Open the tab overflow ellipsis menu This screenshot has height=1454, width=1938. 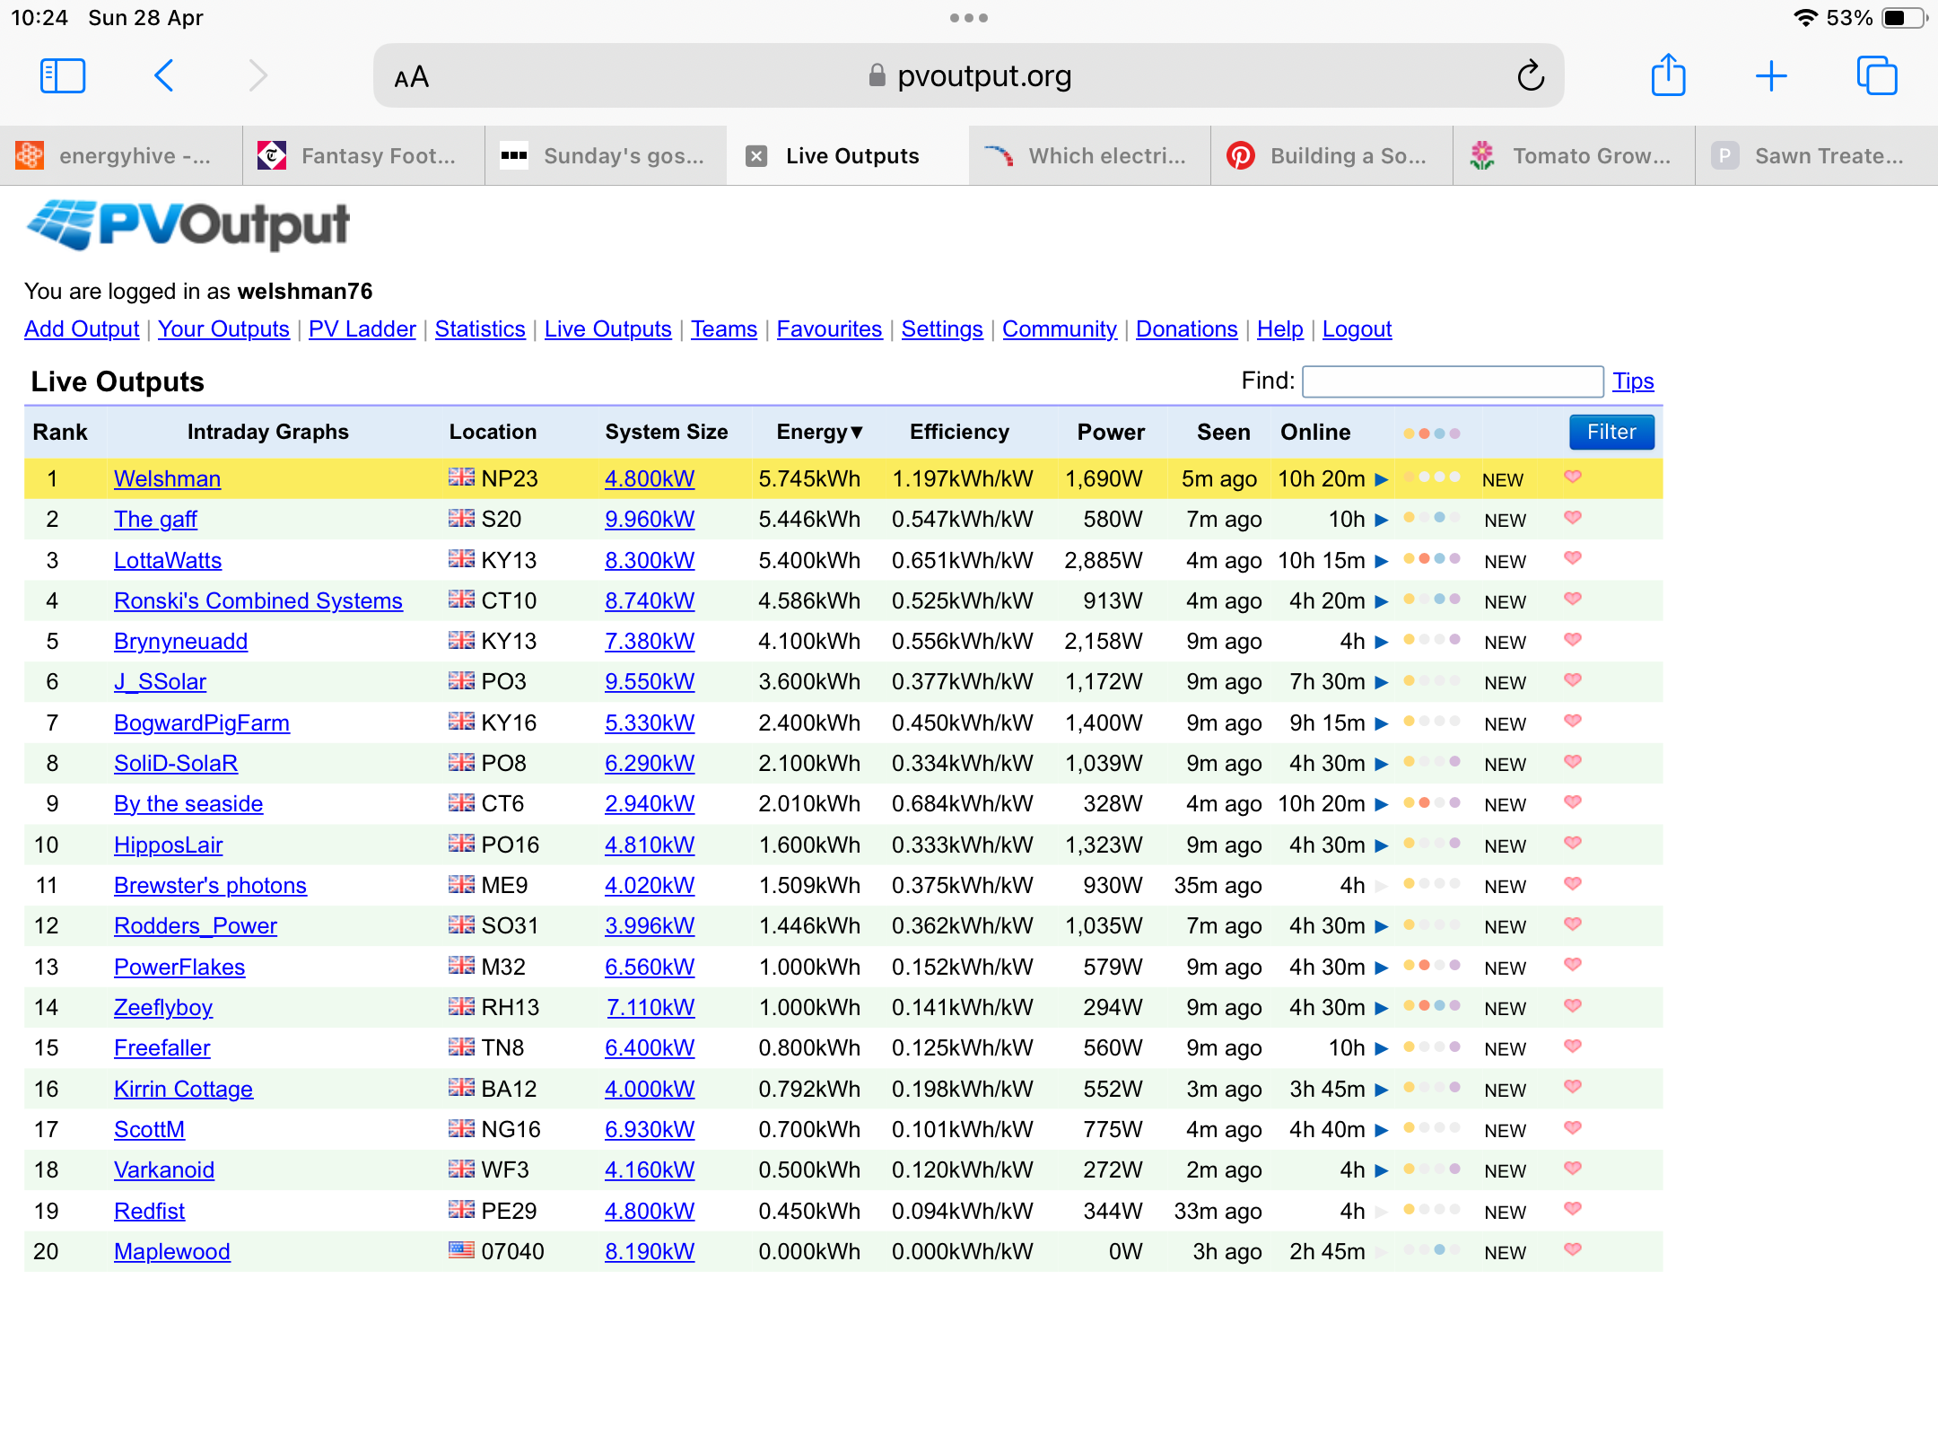[969, 16]
